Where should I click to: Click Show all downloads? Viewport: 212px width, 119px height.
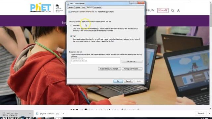[201, 113]
